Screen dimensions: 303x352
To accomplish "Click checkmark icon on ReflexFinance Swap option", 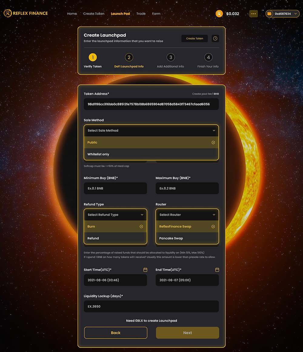I will pyautogui.click(x=213, y=226).
